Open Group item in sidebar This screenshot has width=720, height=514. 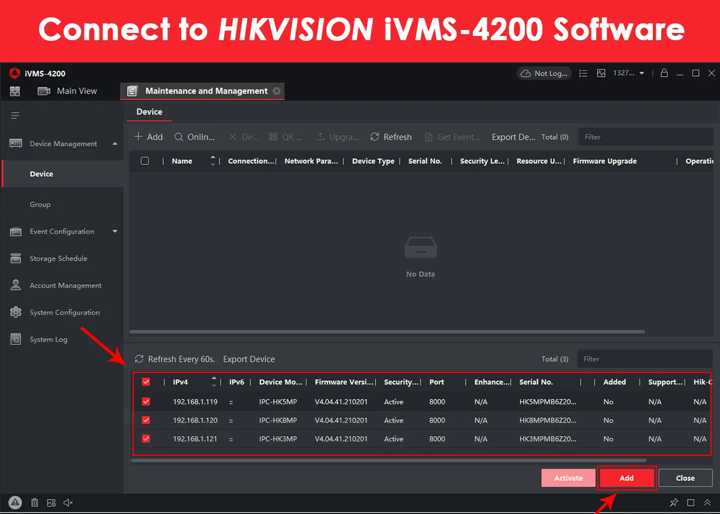(x=40, y=205)
